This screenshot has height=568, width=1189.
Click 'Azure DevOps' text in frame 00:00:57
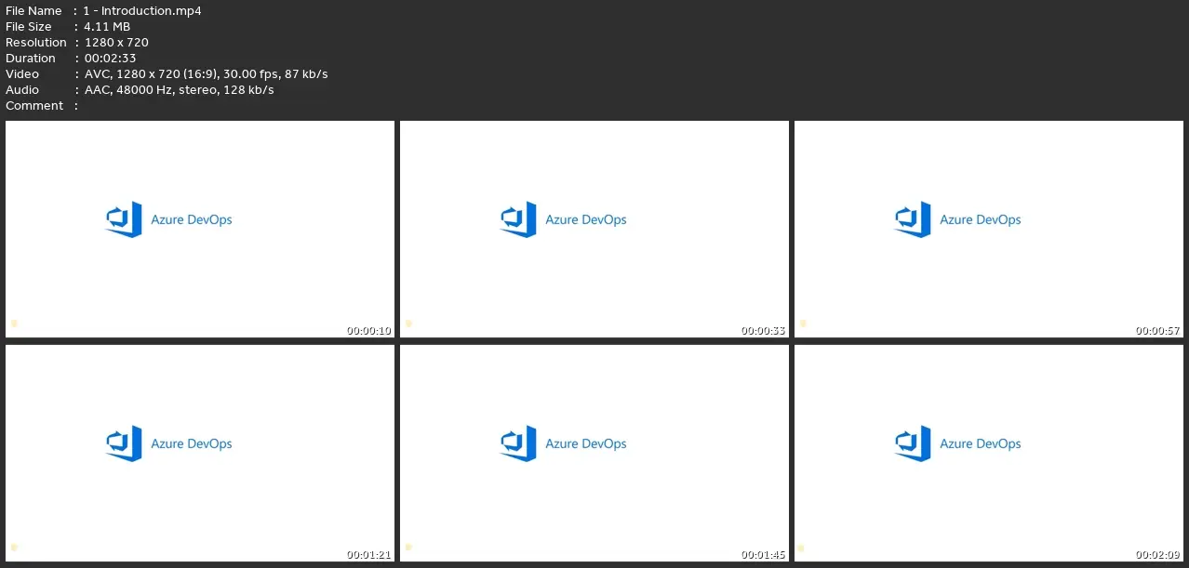tap(981, 220)
